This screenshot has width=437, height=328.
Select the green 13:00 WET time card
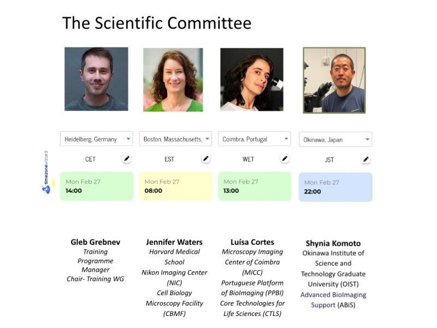pos(255,186)
